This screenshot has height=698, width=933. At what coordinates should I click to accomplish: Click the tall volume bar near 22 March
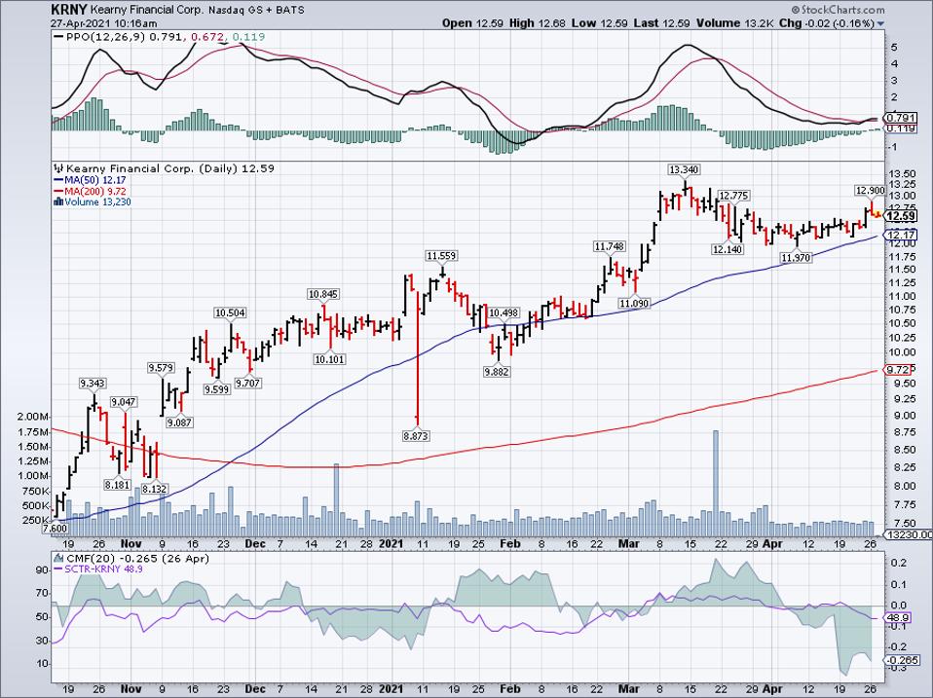[715, 484]
